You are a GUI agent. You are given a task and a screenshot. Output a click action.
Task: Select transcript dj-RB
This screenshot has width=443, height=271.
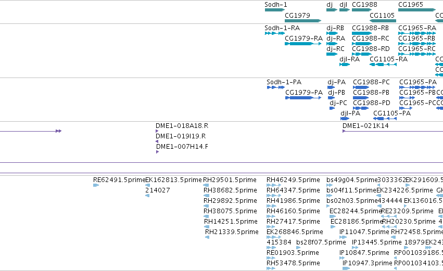pyautogui.click(x=332, y=33)
